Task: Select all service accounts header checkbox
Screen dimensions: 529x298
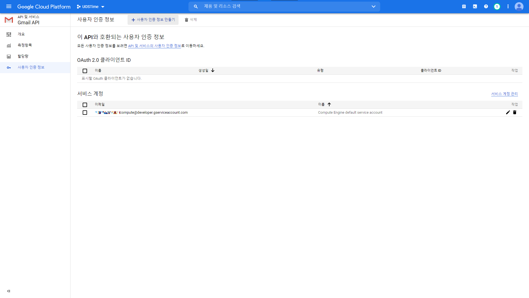Action: click(x=85, y=105)
